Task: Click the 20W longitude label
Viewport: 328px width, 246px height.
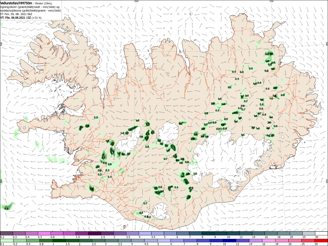Action: [x=136, y=1]
